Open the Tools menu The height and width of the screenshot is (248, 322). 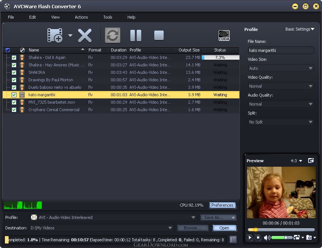(108, 17)
